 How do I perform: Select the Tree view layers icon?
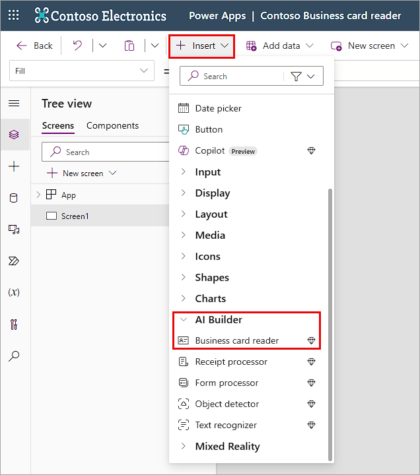pyautogui.click(x=14, y=135)
